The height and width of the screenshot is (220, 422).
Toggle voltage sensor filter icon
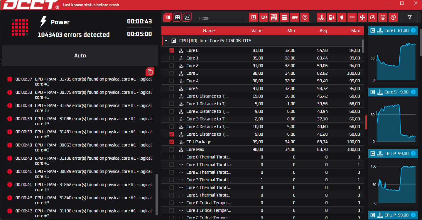click(332, 17)
